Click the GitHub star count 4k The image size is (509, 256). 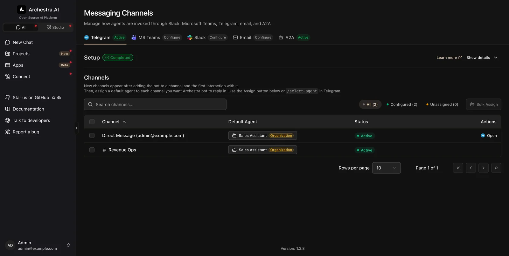[x=57, y=98]
